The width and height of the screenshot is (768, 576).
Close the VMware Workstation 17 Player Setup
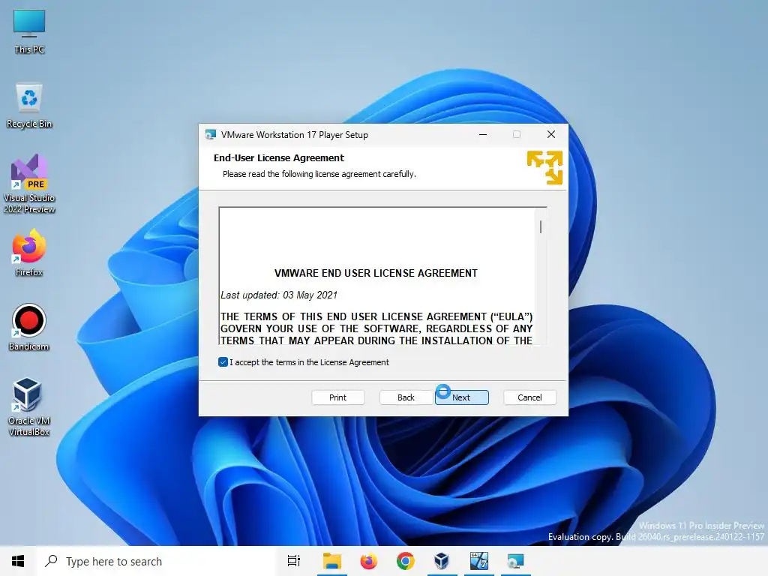pos(551,135)
